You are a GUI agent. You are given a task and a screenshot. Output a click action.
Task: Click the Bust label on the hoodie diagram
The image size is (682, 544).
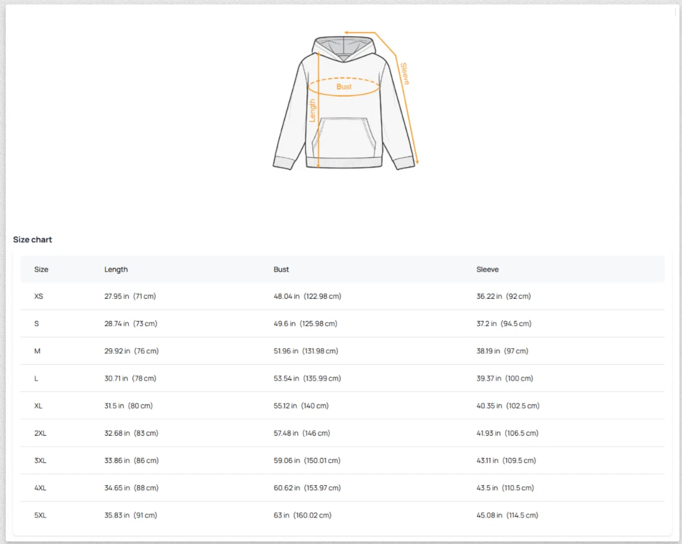[344, 87]
